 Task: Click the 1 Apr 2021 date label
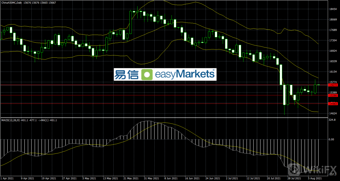(x=7, y=178)
